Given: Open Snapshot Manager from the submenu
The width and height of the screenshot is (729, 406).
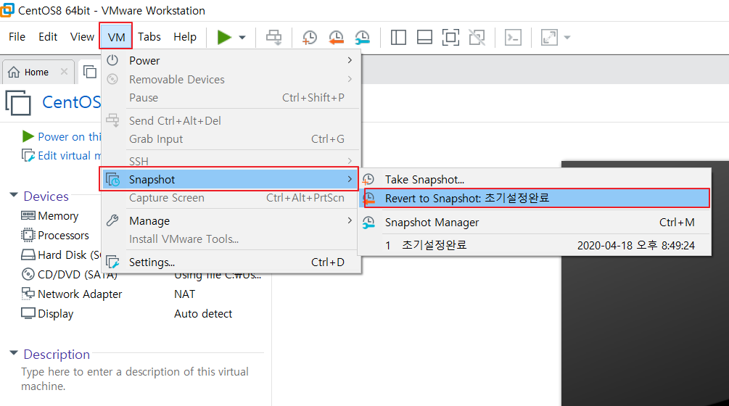Looking at the screenshot, I should (x=535, y=223).
